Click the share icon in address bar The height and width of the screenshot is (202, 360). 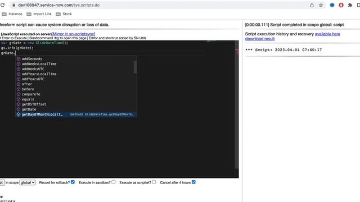(x=312, y=5)
